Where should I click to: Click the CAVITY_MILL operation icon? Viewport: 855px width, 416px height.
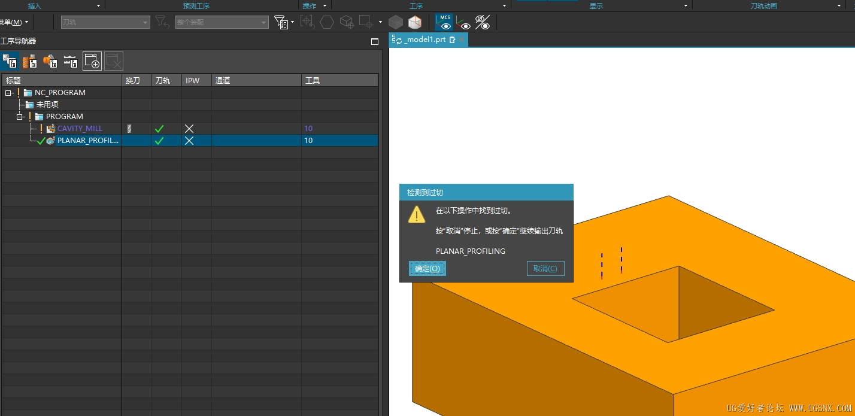tap(51, 128)
